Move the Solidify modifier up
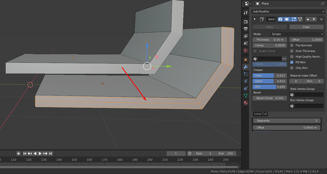Viewport: 327px width, 174px height. click(308, 19)
